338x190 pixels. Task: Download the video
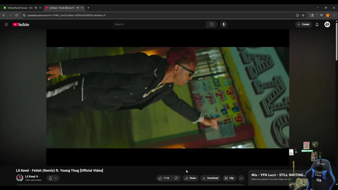[x=210, y=178]
